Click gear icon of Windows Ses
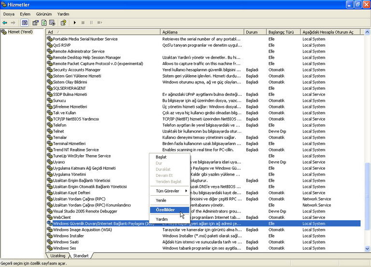 point(50,248)
